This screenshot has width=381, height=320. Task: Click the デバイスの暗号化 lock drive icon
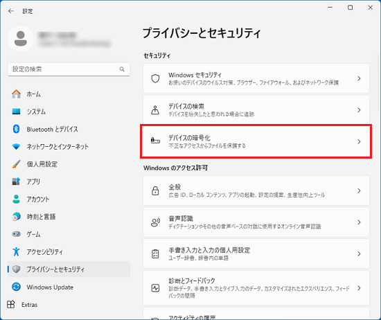point(155,141)
